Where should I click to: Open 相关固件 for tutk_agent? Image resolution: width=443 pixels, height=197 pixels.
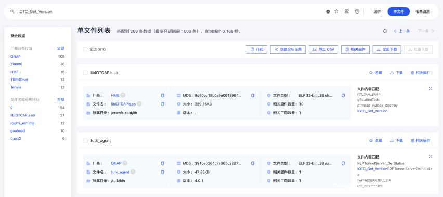click(x=421, y=140)
